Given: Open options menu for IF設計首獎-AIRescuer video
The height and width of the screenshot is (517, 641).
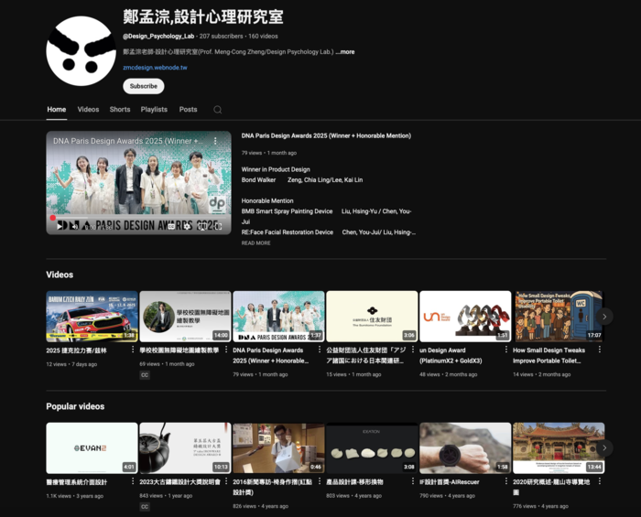Looking at the screenshot, I should (506, 481).
